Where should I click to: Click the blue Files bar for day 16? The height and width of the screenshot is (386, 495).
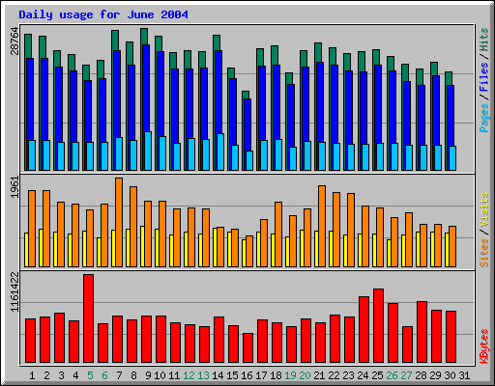[247, 125]
